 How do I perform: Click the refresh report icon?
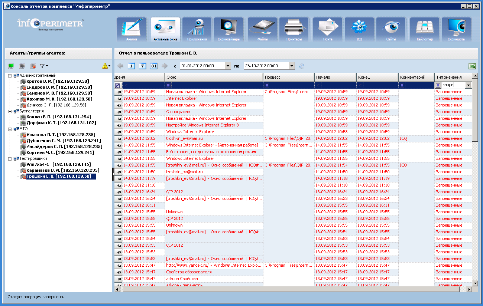pyautogui.click(x=302, y=66)
